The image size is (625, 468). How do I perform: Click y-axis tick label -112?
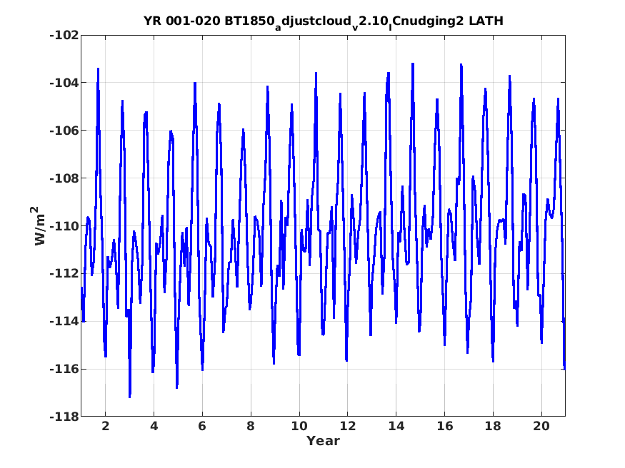click(x=64, y=274)
